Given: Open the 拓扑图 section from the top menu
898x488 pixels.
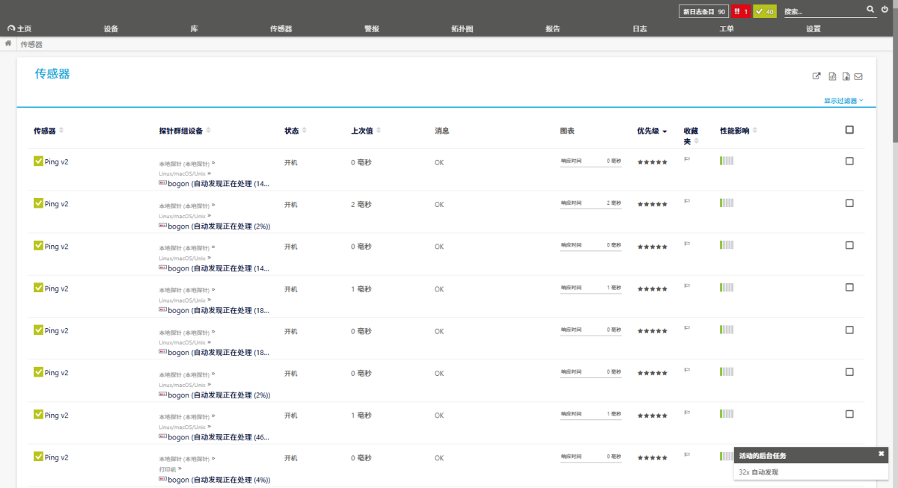Looking at the screenshot, I should 462,28.
